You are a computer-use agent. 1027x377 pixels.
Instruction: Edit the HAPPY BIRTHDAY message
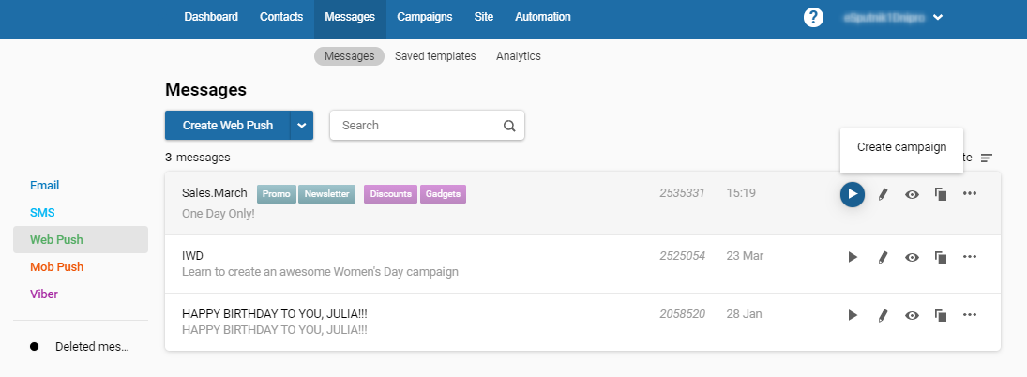click(x=883, y=315)
